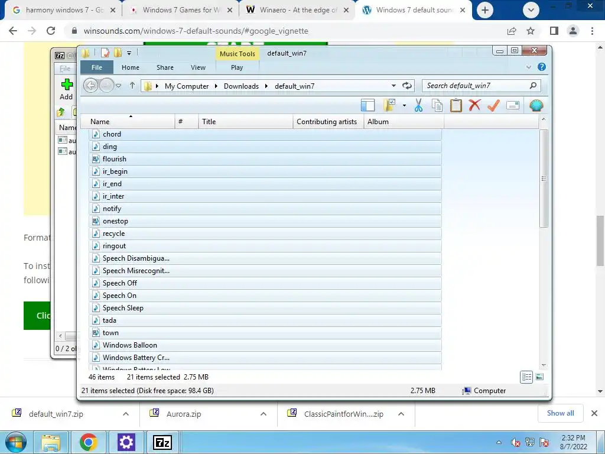Open the File ribbon tab
Image resolution: width=605 pixels, height=454 pixels.
pos(97,67)
